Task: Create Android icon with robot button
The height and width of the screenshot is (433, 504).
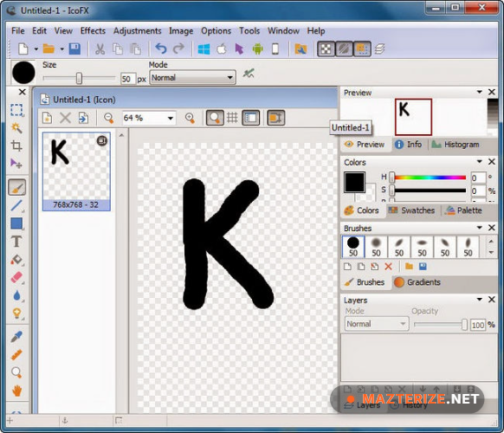Action: [x=257, y=48]
